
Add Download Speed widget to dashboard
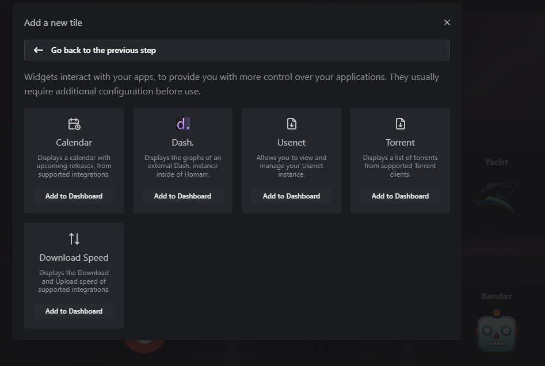[x=74, y=311]
